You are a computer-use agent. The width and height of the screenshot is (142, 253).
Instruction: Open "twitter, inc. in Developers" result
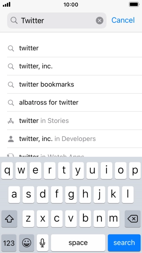[x=74, y=139]
